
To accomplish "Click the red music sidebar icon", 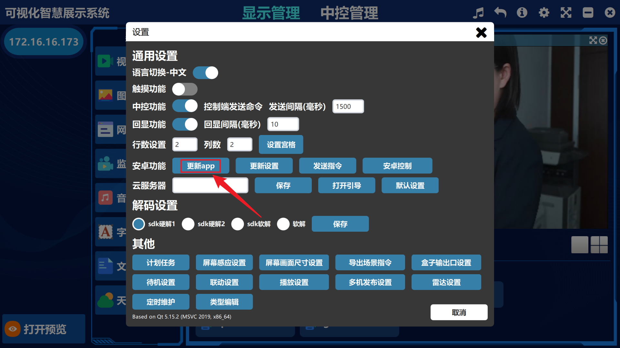I will pyautogui.click(x=105, y=198).
